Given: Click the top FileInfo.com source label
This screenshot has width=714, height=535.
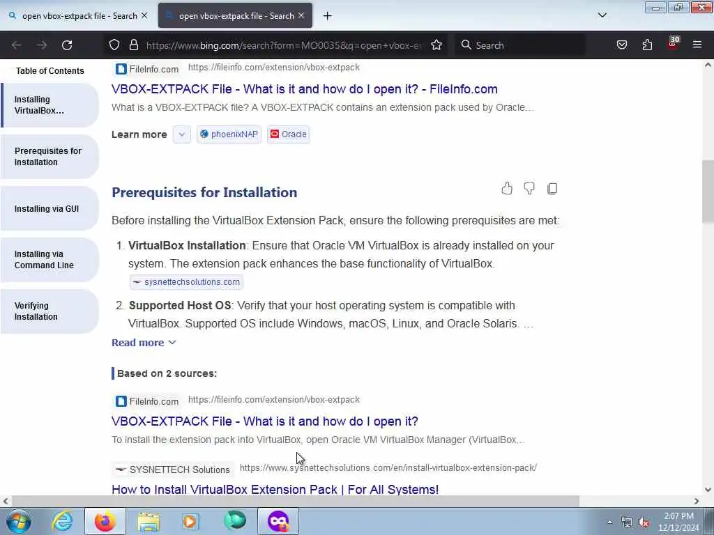Looking at the screenshot, I should [147, 69].
